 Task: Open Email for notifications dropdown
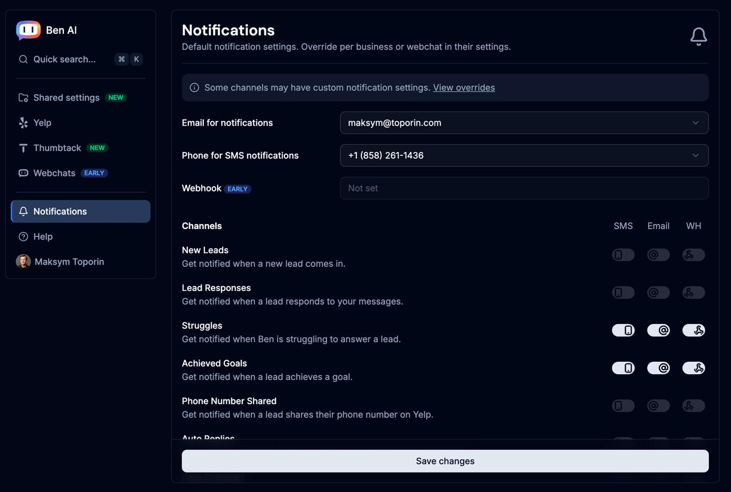click(524, 123)
